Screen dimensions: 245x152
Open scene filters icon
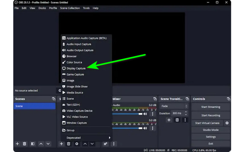[x=32, y=144]
